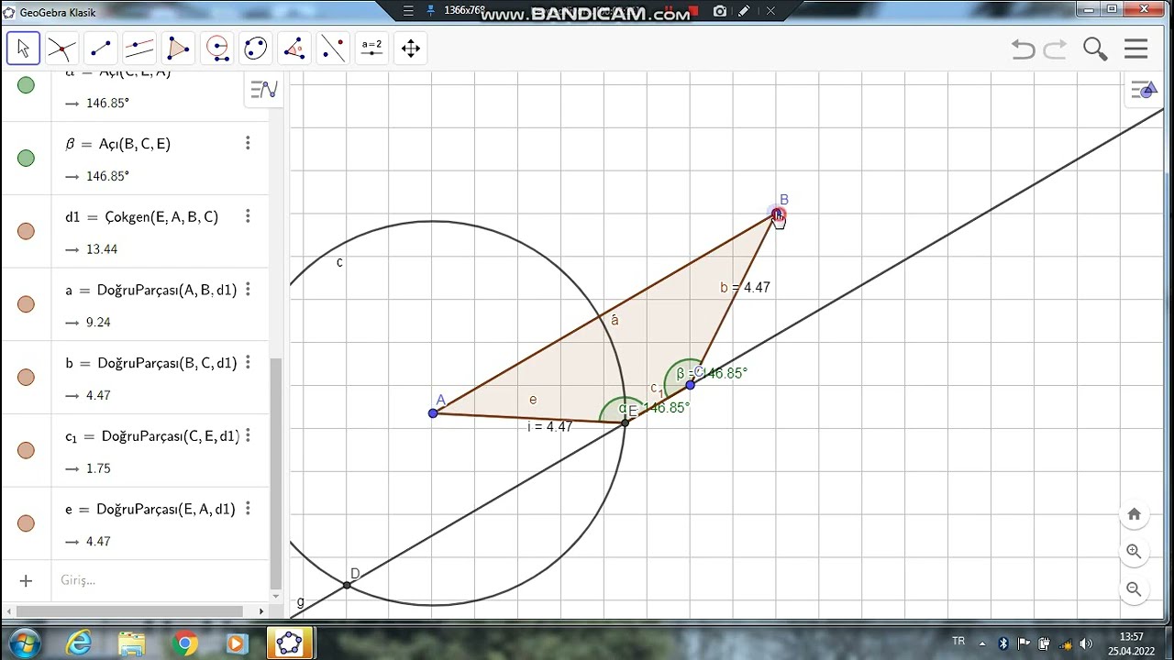Open the media player taskbar icon
This screenshot has width=1174, height=660.
click(x=237, y=643)
